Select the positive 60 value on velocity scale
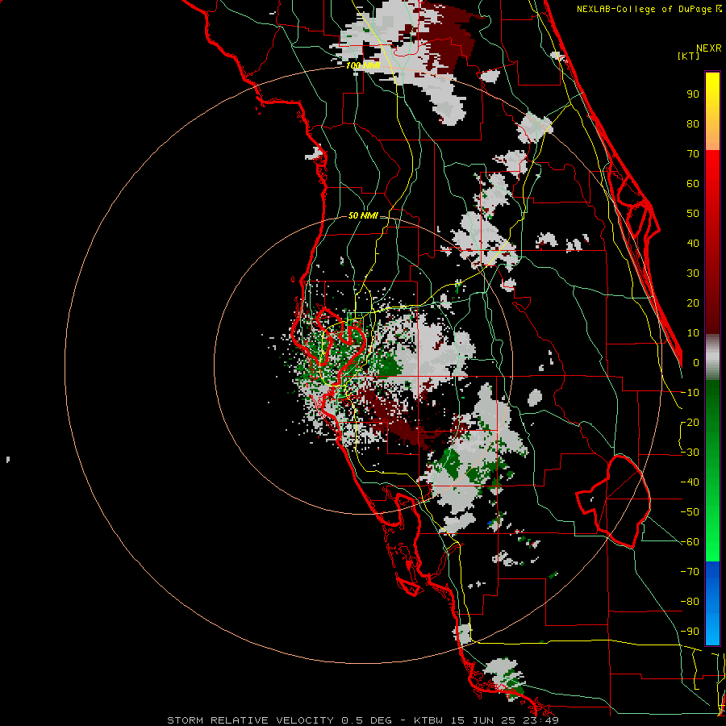Image resolution: width=726 pixels, height=726 pixels. tap(693, 183)
